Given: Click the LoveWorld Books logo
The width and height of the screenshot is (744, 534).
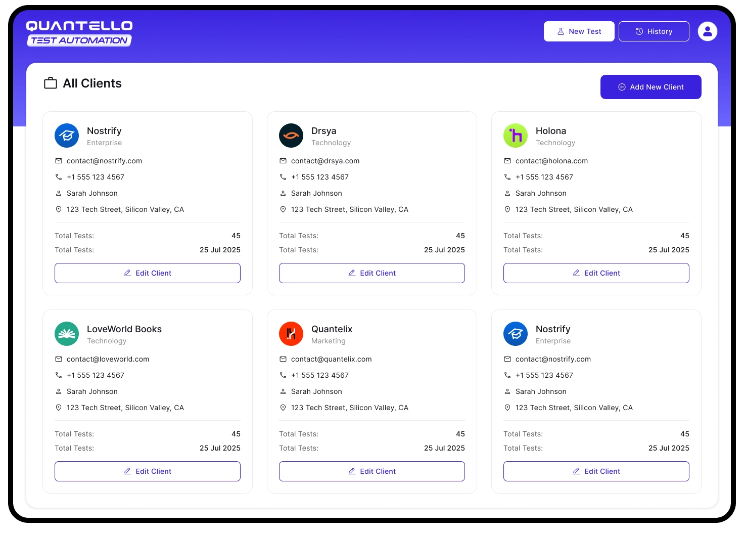Looking at the screenshot, I should pos(67,334).
